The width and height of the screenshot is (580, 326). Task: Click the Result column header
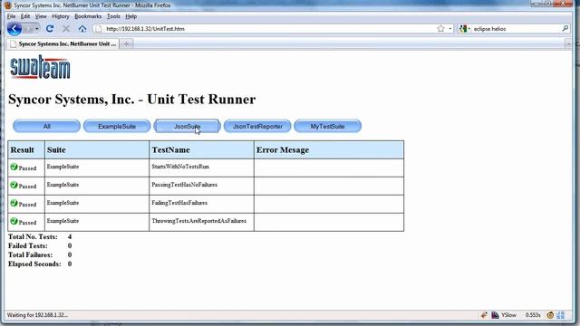tap(26, 149)
